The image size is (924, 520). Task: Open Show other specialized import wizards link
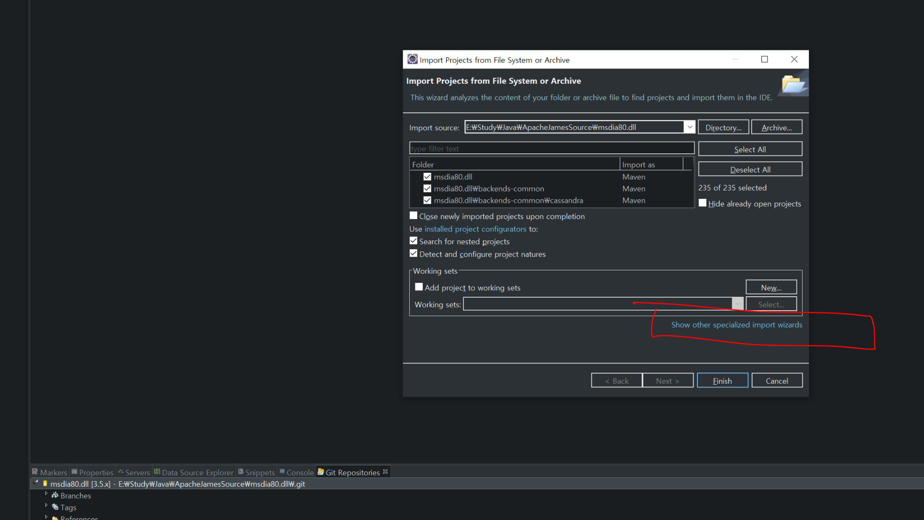(736, 325)
